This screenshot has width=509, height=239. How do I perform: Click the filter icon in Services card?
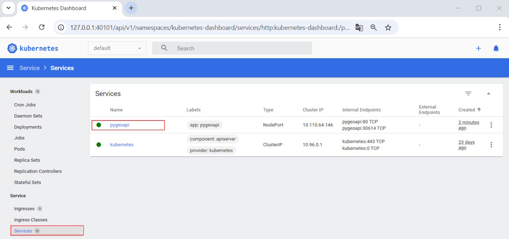(468, 93)
